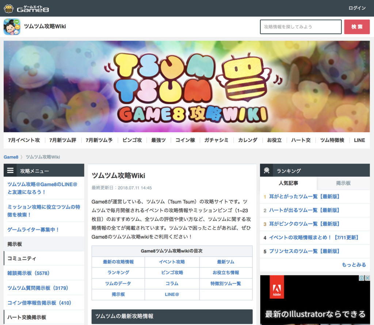Click the Adobe logo in the ad
This screenshot has width=374, height=325.
pos(277,287)
